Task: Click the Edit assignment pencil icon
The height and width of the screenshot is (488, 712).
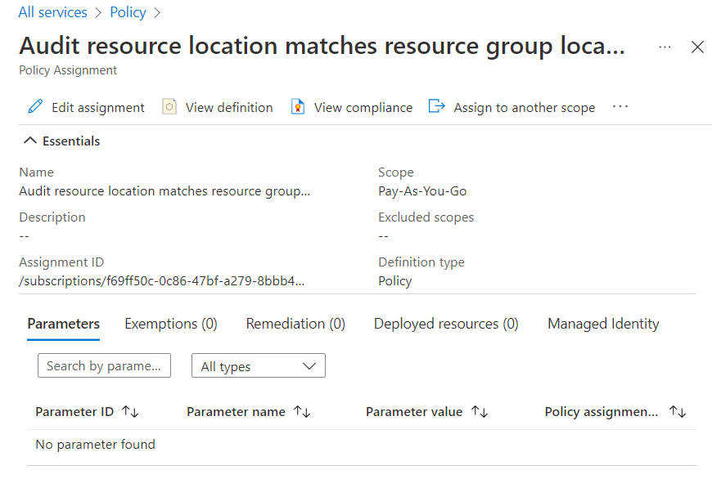Action: point(35,107)
